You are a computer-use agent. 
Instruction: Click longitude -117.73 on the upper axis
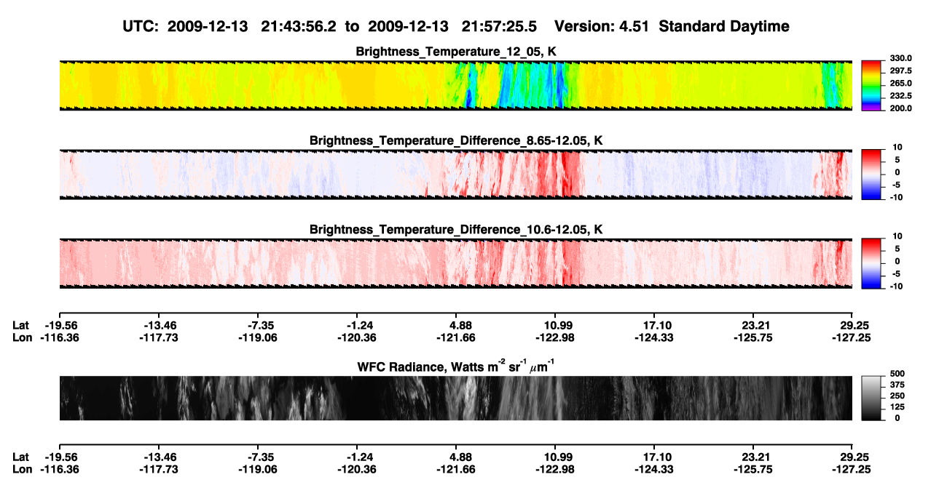(158, 337)
